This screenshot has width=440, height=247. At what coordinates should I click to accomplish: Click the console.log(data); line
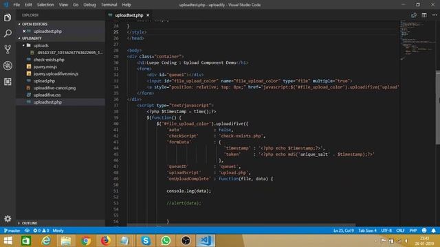[x=188, y=191]
